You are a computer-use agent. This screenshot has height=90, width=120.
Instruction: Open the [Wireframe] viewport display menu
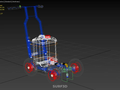click(x=16, y=2)
